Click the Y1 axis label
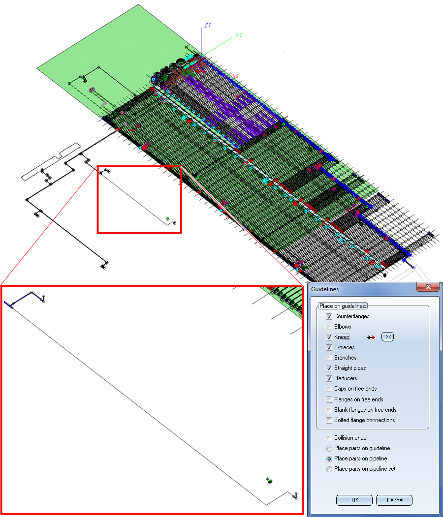This screenshot has width=443, height=517. click(239, 35)
